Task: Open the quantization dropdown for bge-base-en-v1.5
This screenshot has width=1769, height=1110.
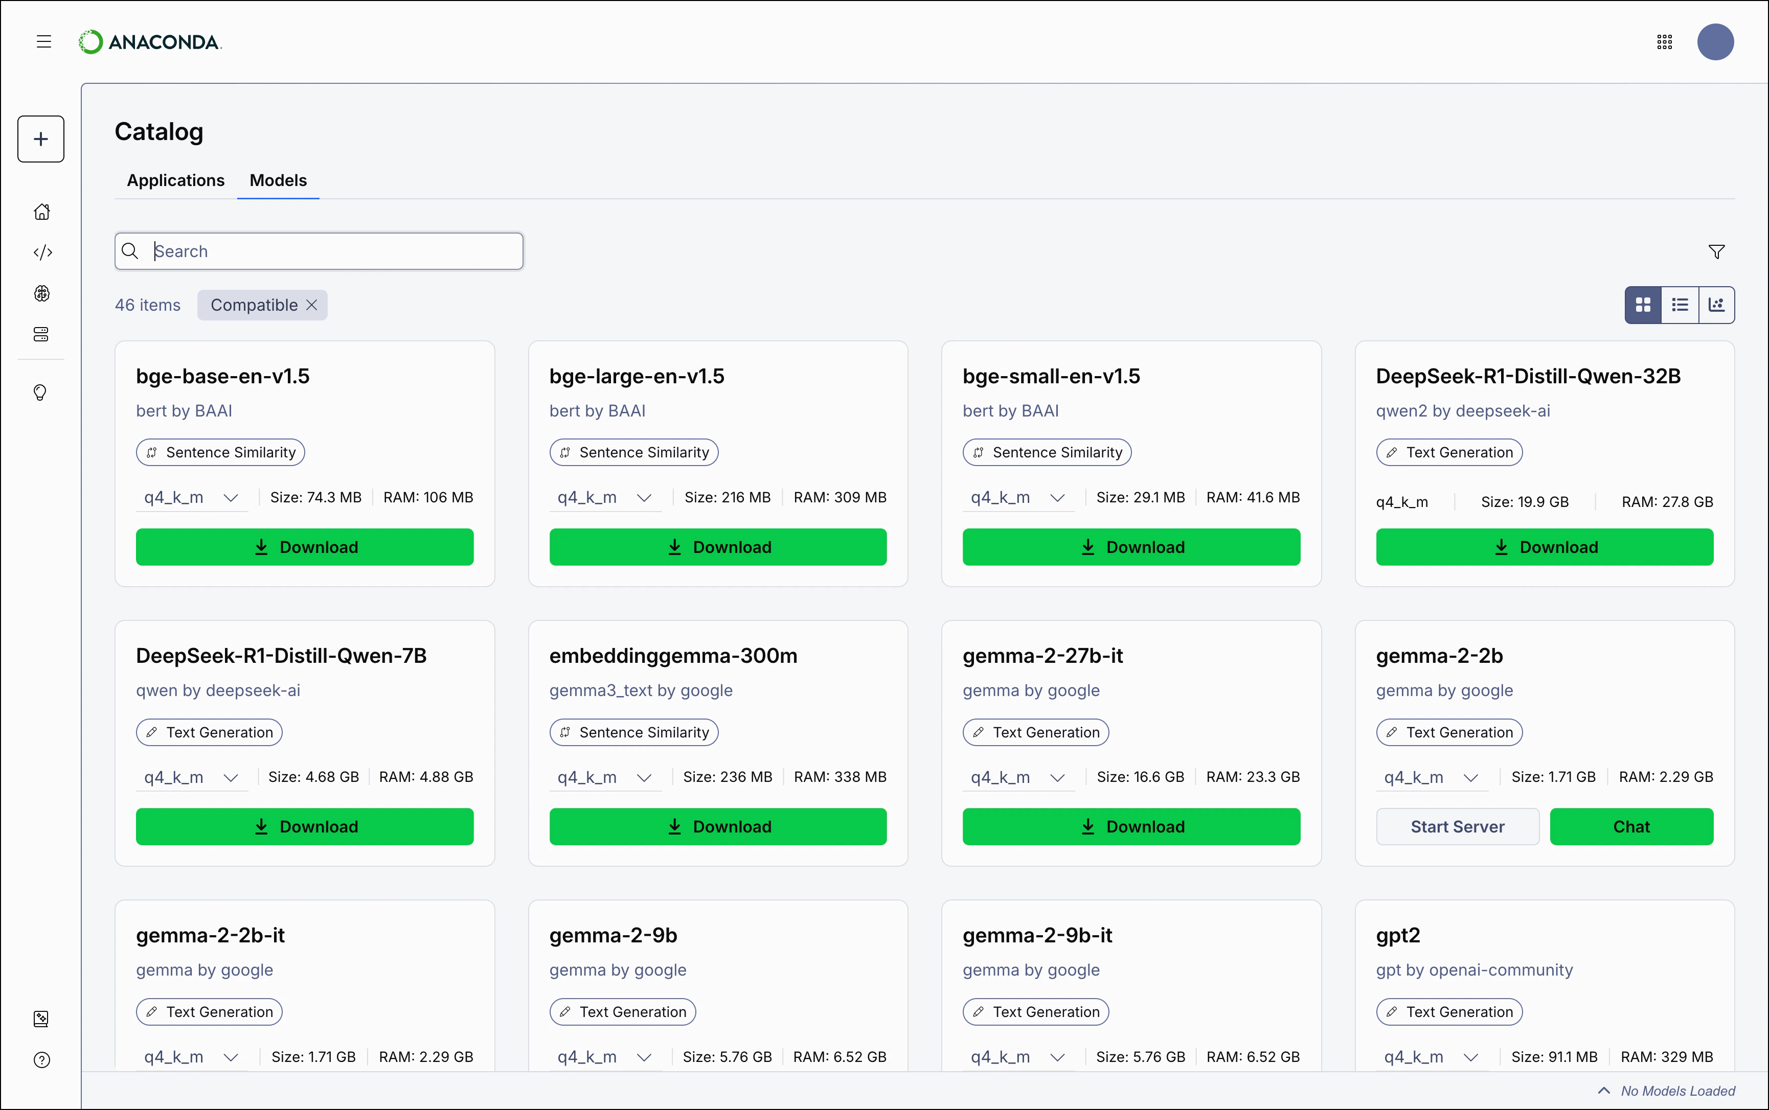Action: [x=191, y=497]
